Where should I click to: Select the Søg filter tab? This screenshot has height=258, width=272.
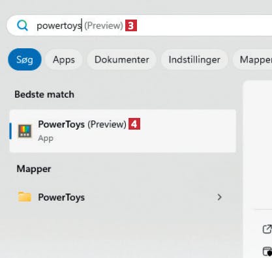pyautogui.click(x=25, y=59)
